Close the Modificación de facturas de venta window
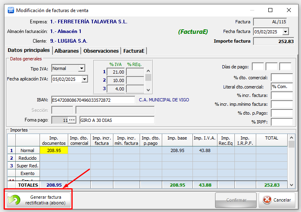This screenshot has width=301, height=212. coord(289,10)
